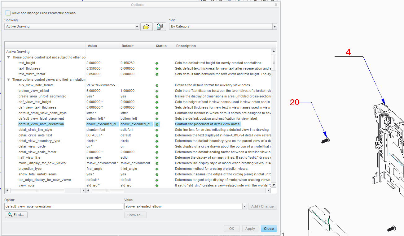
Task: Click the Browse... button
Action: [x=135, y=215]
